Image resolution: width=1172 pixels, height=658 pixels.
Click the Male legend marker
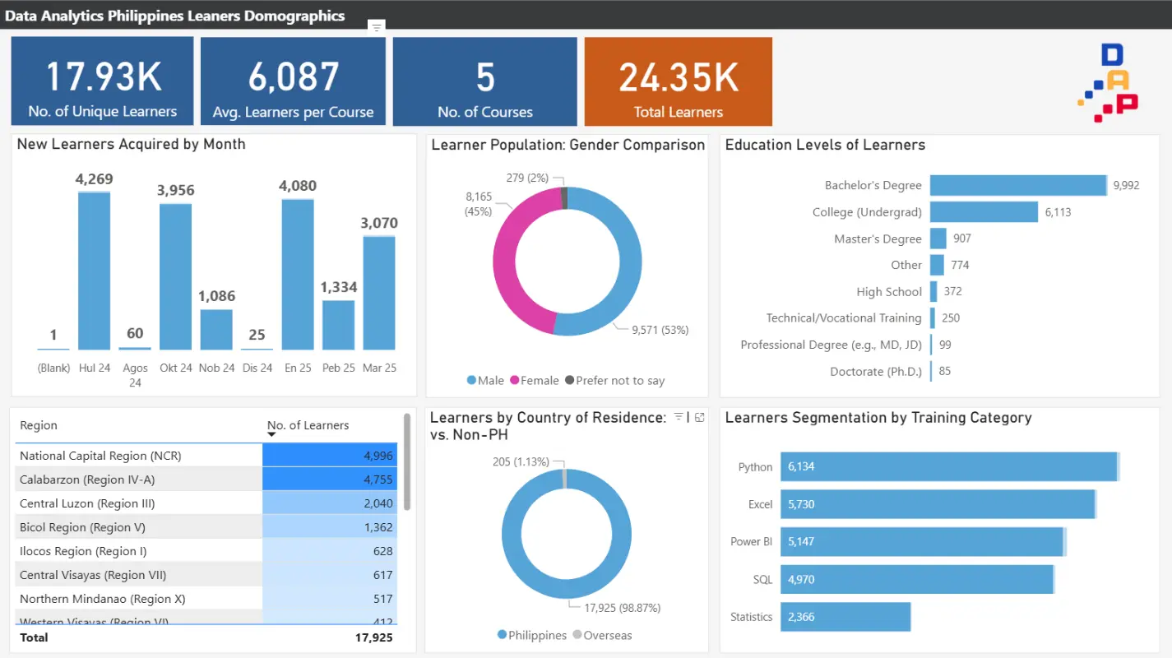[x=471, y=381]
